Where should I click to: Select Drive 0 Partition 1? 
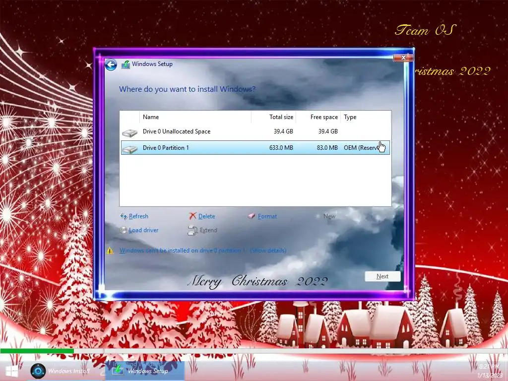[x=255, y=148]
